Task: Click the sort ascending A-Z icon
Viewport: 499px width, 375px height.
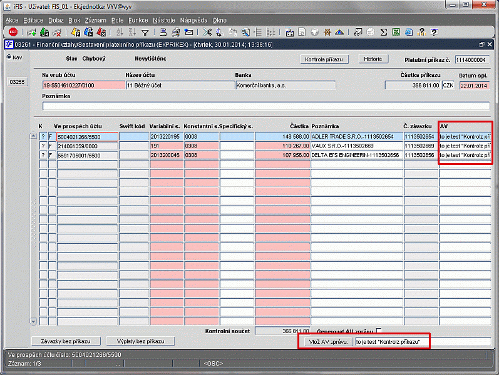Action: (120, 32)
